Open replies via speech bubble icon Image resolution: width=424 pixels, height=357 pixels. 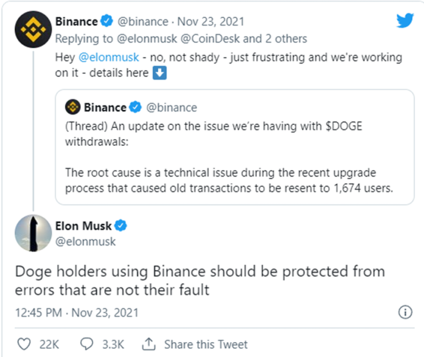point(87,344)
